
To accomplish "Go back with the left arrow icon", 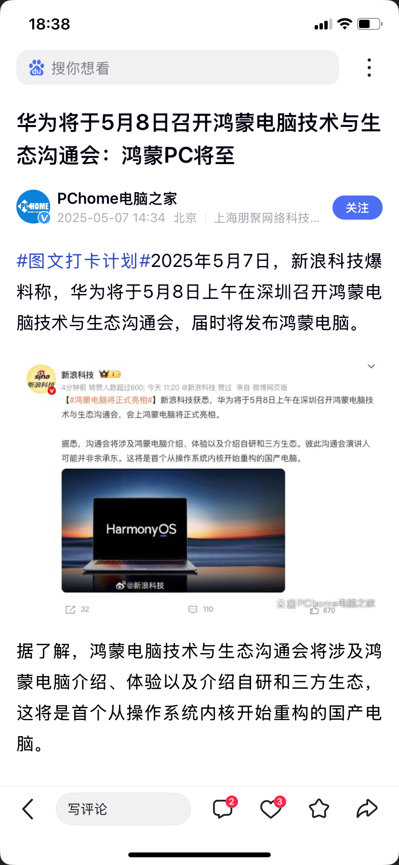I will [28, 809].
